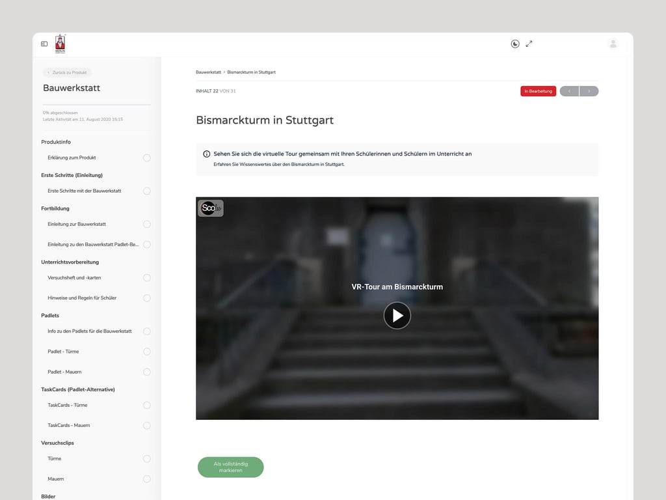Enable dark mode via the moon icon
The height and width of the screenshot is (500, 666).
514,44
